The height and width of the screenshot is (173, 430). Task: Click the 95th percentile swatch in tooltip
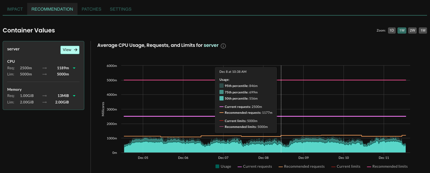222,86
